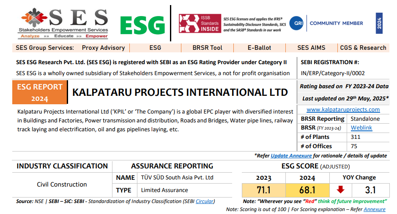Click the red down arrow in YOY Change
This screenshot has height=214, width=397.
tap(340, 190)
